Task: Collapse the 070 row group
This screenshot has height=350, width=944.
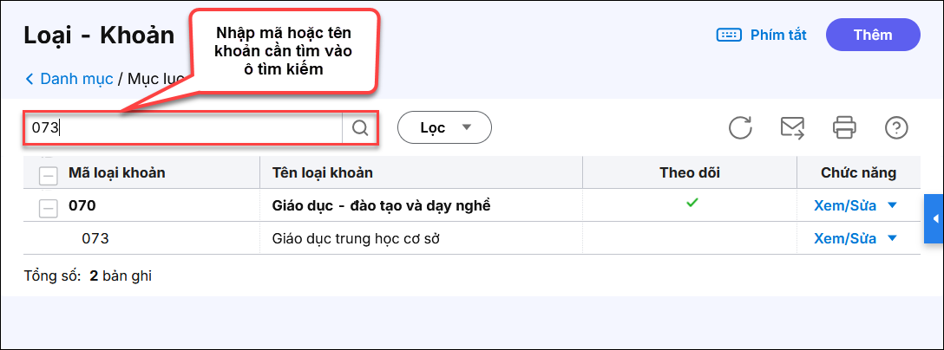Action: [49, 206]
